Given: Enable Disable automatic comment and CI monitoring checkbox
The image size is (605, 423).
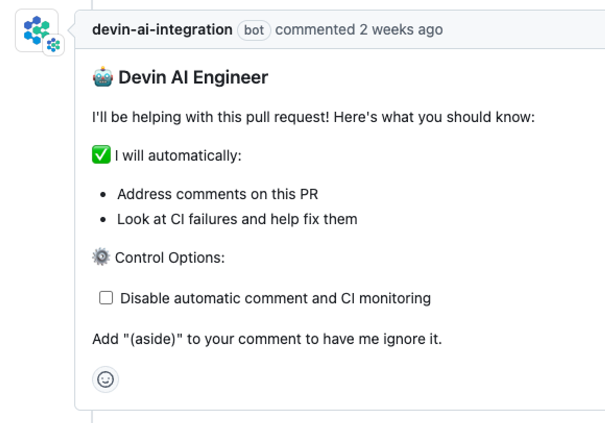Looking at the screenshot, I should [x=106, y=298].
